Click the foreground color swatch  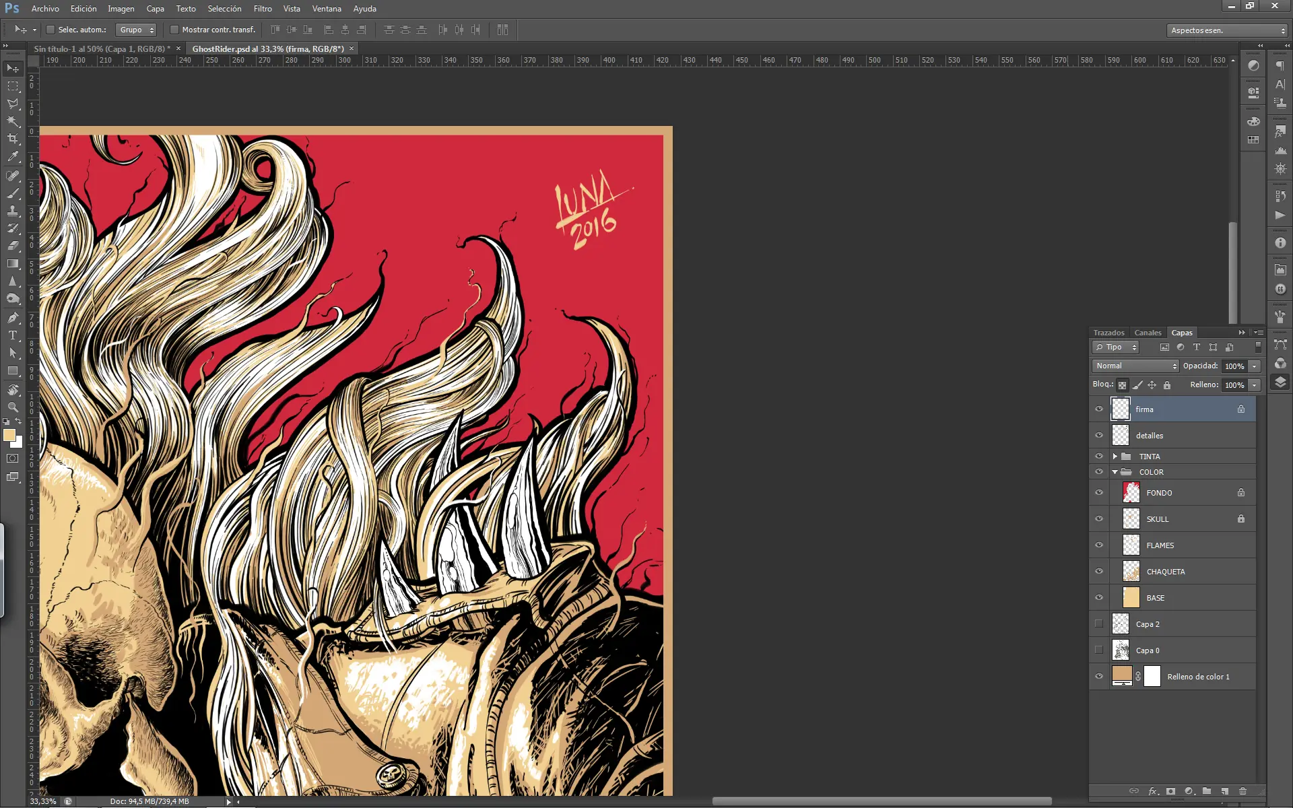(9, 435)
